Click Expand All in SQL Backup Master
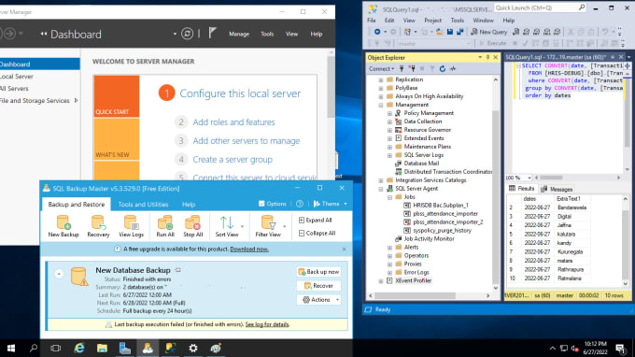Image resolution: width=635 pixels, height=357 pixels. pyautogui.click(x=315, y=220)
